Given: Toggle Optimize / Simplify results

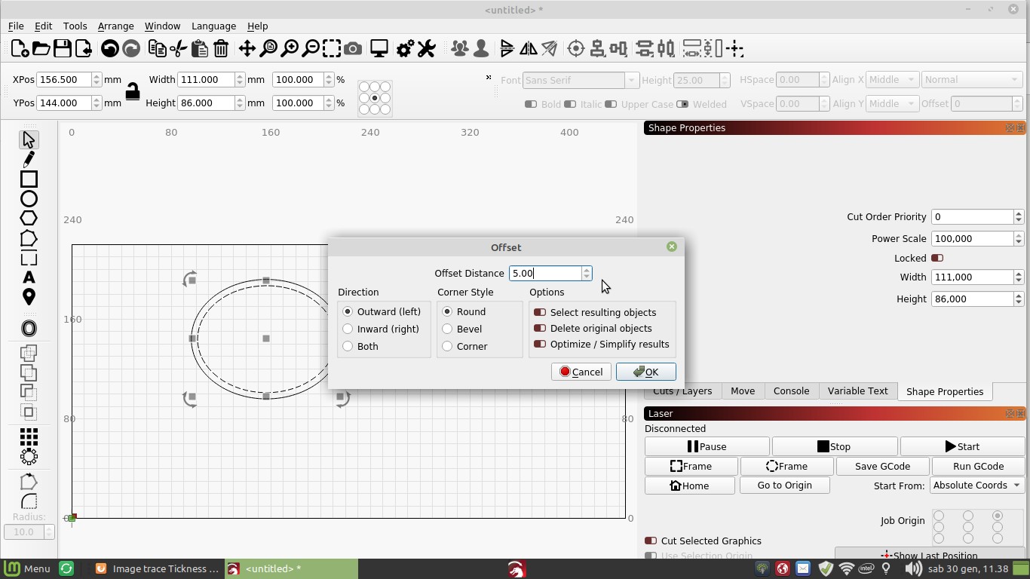Looking at the screenshot, I should [602, 344].
